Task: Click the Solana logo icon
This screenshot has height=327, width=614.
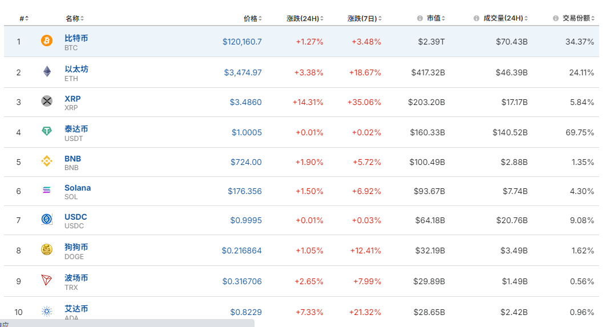Action: point(47,191)
